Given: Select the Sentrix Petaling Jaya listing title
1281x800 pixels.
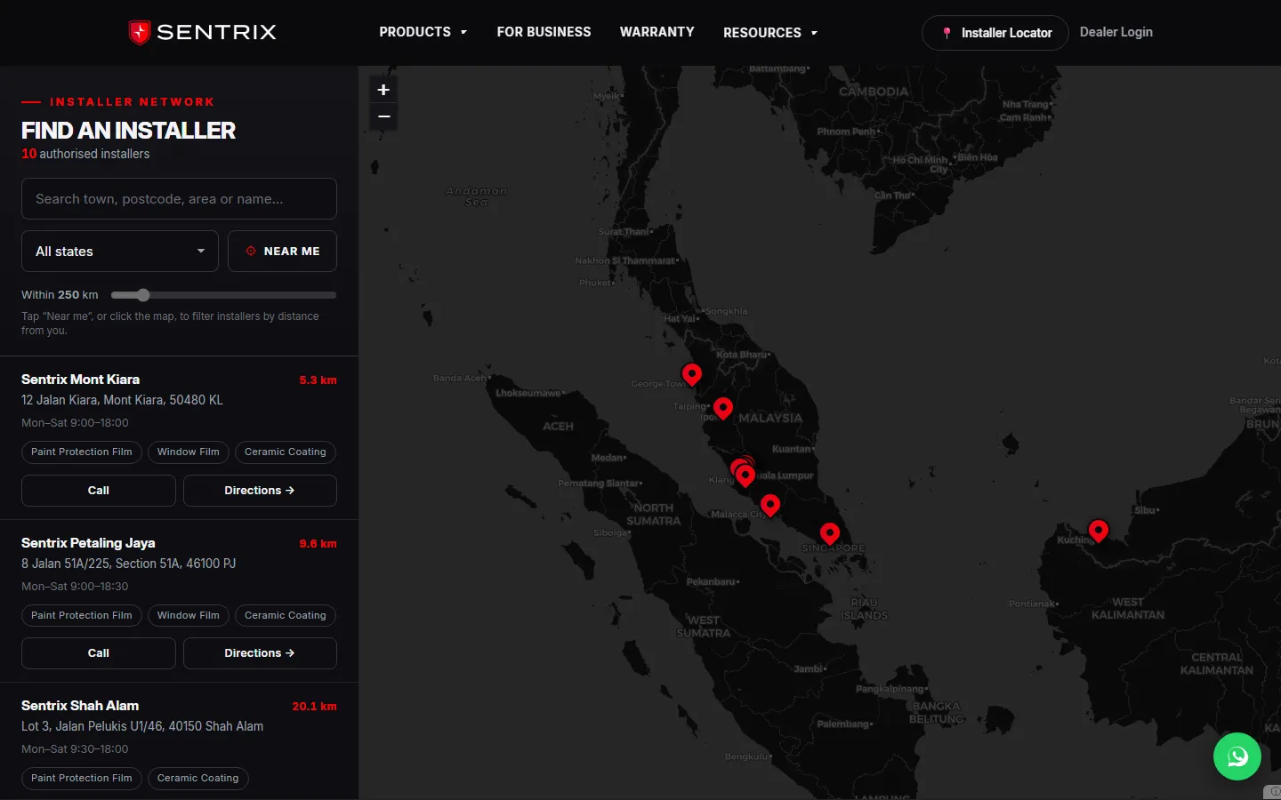Looking at the screenshot, I should click(88, 543).
